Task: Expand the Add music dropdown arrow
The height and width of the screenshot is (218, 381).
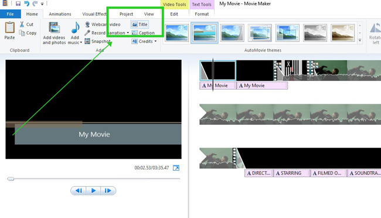Action: pos(81,43)
